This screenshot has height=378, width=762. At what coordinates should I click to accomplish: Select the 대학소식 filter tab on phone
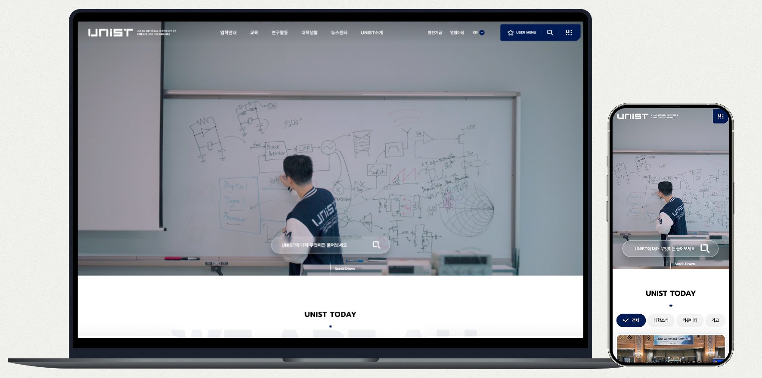pos(661,320)
